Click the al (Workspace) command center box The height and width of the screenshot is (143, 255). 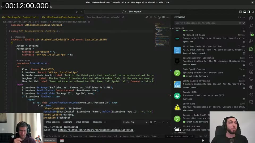(x=132, y=12)
